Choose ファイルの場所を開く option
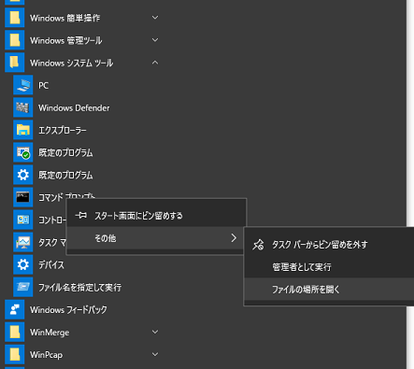The width and height of the screenshot is (414, 369). point(329,290)
